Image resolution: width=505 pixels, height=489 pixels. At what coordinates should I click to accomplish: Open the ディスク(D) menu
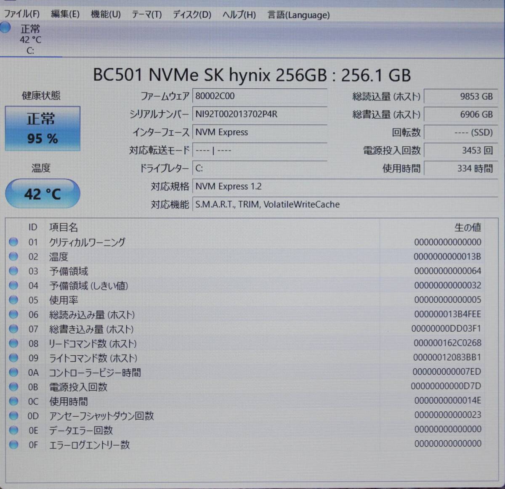pos(192,14)
